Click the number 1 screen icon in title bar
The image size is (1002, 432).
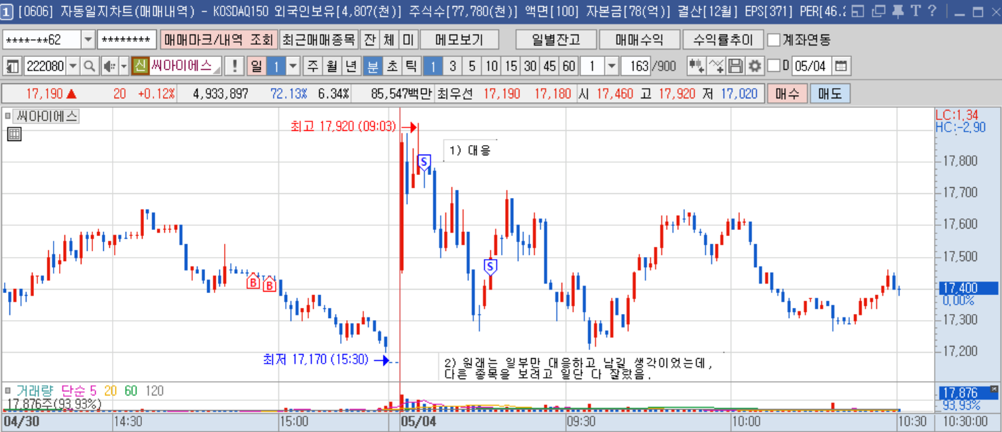tap(6, 11)
